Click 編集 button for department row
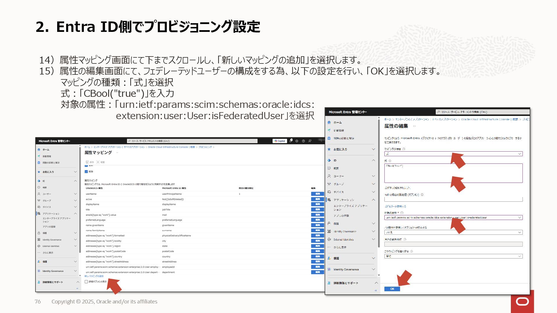This screenshot has width=557, height=313. pos(318,272)
